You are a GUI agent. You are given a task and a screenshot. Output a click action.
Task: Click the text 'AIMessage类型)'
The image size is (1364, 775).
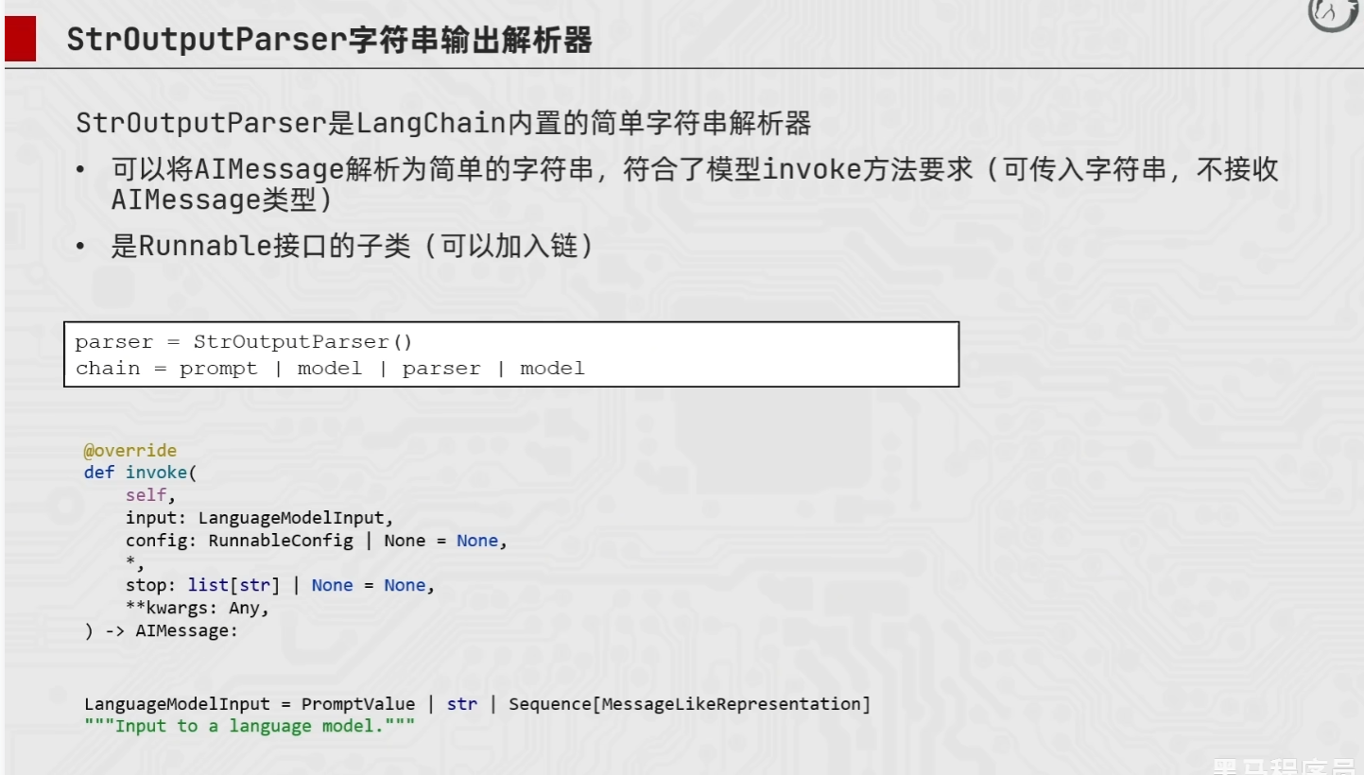point(221,200)
